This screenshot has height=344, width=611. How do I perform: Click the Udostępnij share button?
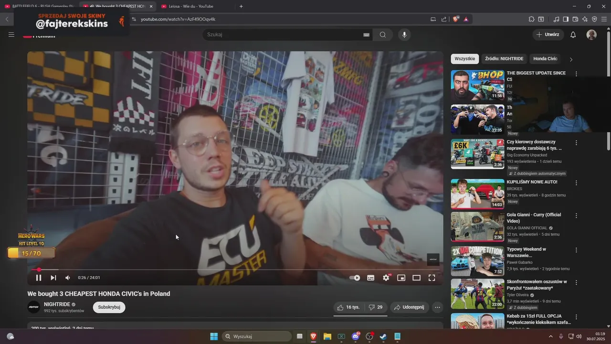coord(409,307)
